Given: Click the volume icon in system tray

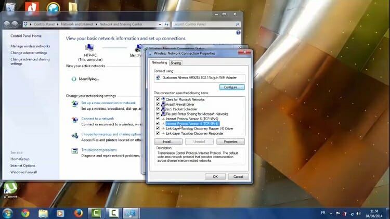Looking at the screenshot, I should click(358, 213).
